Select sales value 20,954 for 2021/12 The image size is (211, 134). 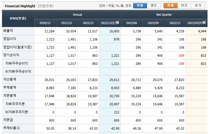[71, 31]
